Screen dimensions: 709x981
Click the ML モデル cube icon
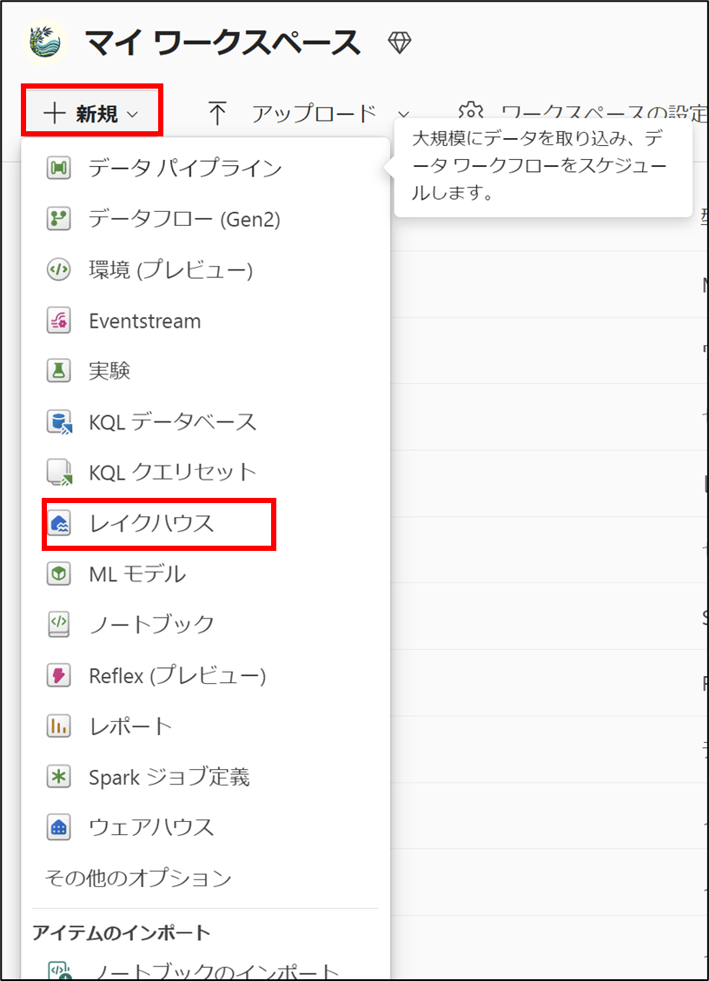pyautogui.click(x=59, y=573)
